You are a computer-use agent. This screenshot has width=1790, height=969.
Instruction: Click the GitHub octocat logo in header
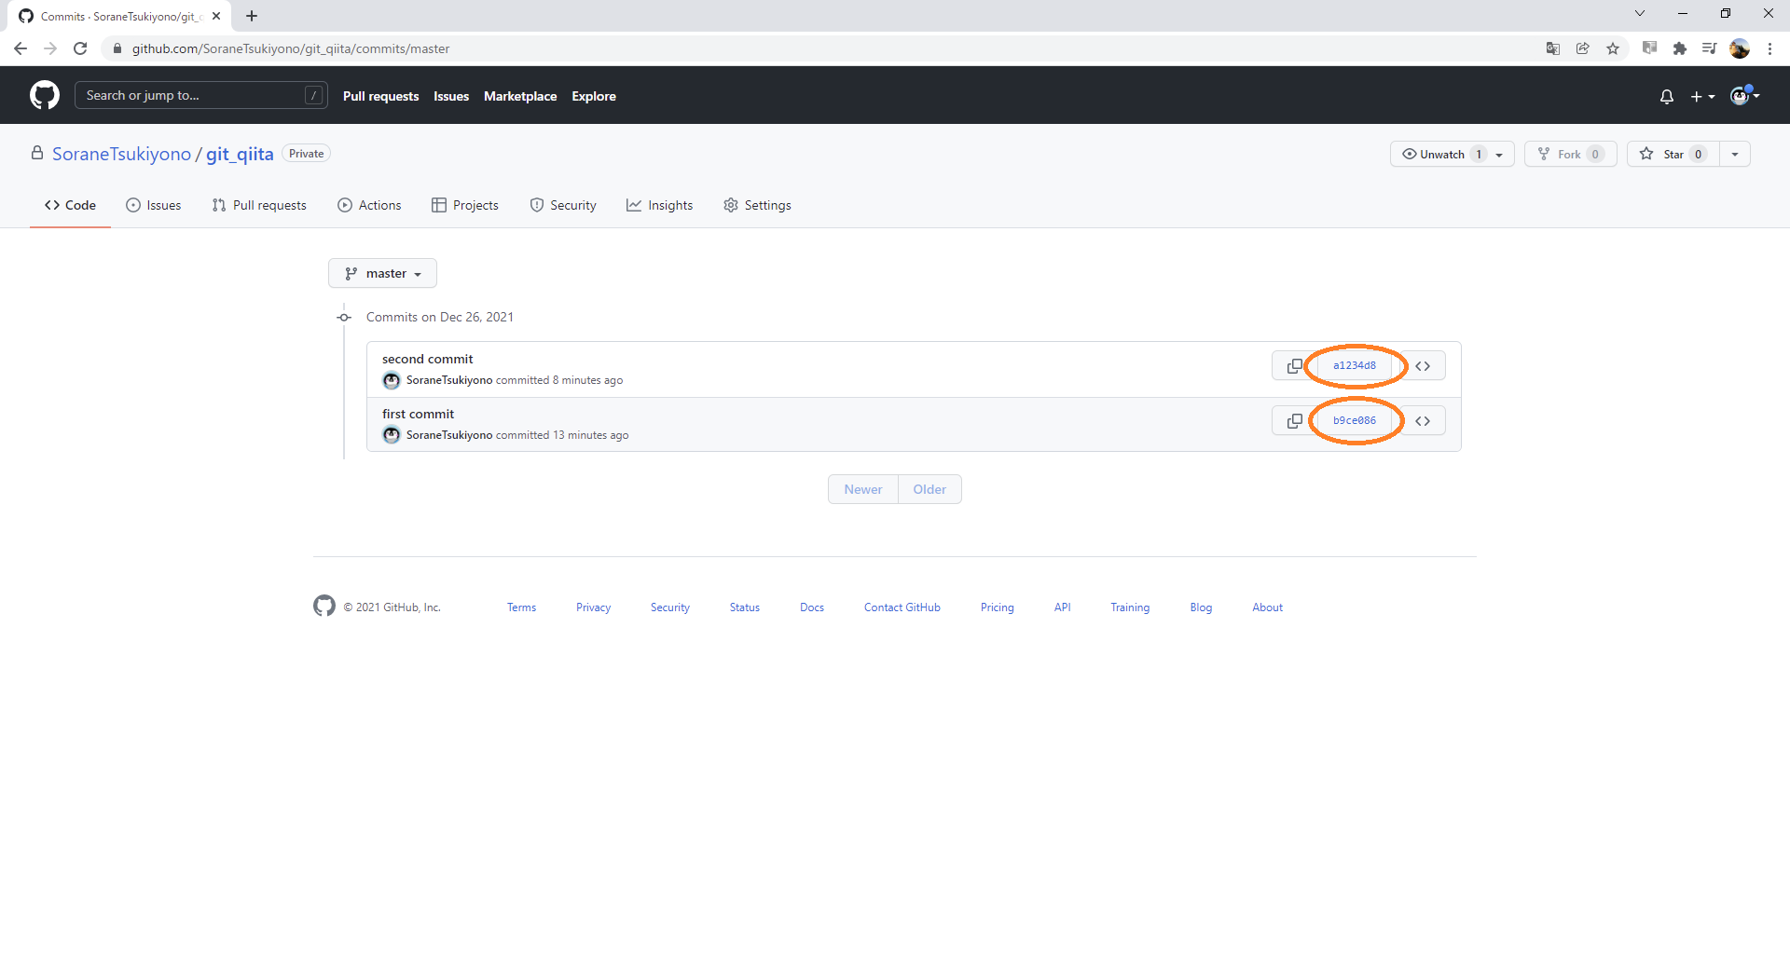tap(43, 94)
